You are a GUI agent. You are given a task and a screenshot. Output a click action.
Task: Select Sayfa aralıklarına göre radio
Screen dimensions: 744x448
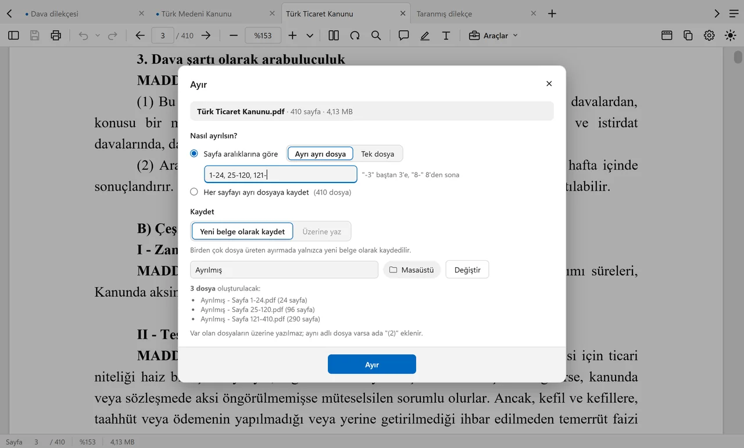point(194,154)
